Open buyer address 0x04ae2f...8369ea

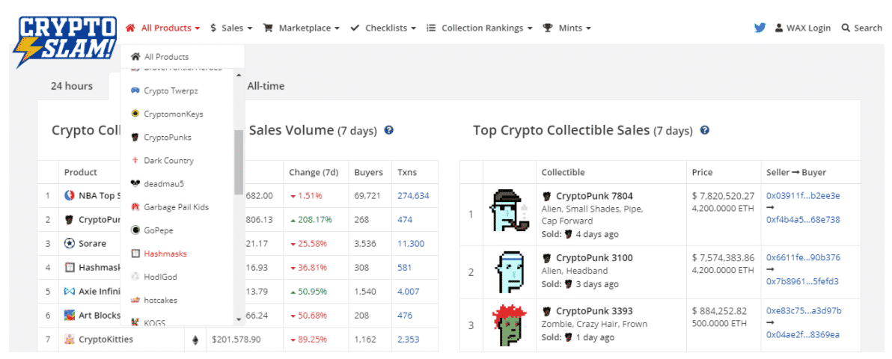[x=803, y=334]
